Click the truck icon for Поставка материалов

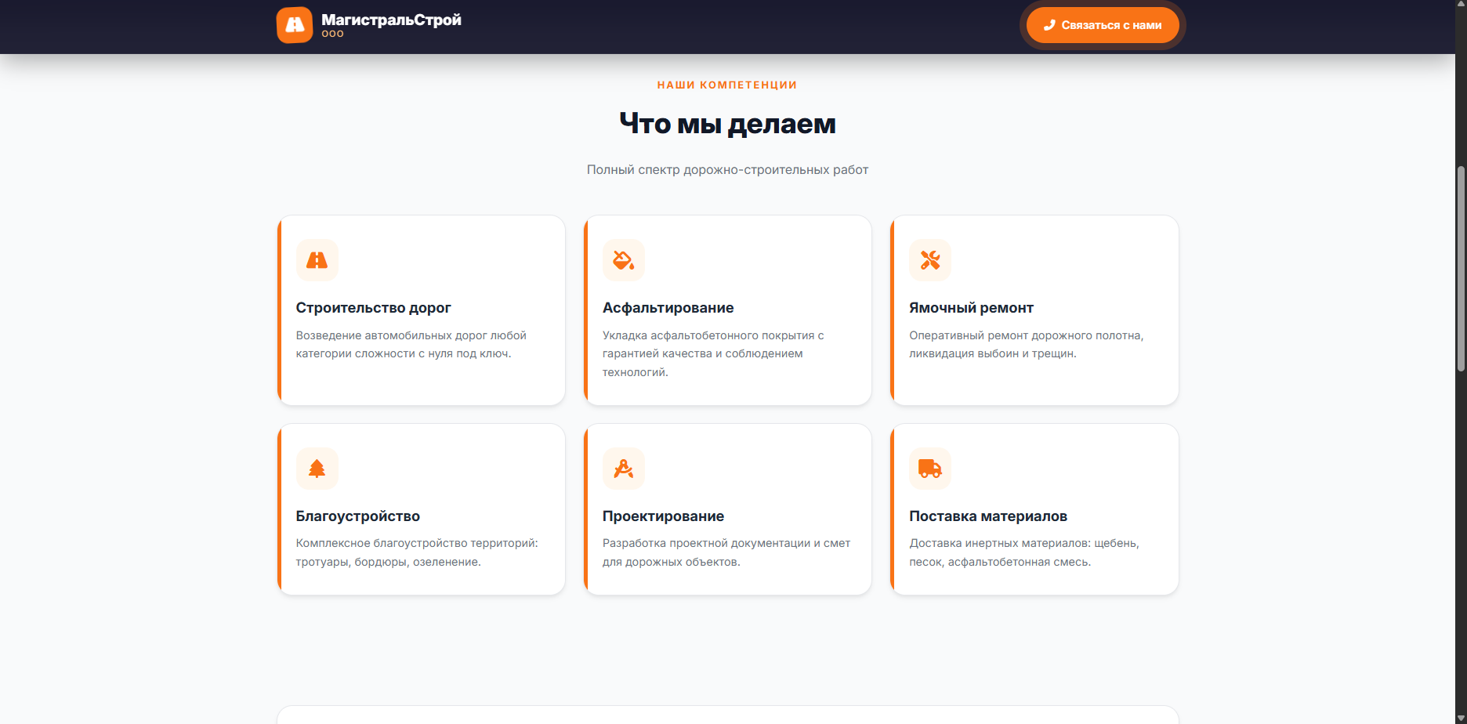(x=930, y=469)
